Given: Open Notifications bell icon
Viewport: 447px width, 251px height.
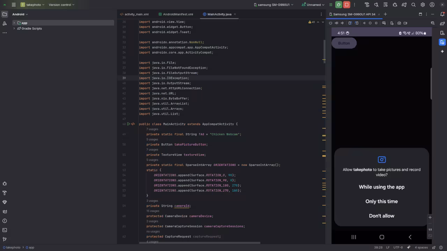Looking at the screenshot, I should tap(442, 14).
